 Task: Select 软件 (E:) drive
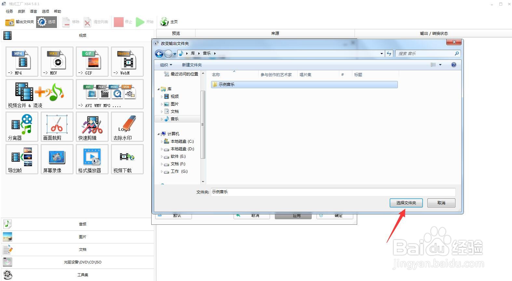[x=175, y=156]
